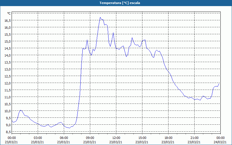The width and height of the screenshot is (232, 145).
Task: Click the 15:00 time label
Action: pos(142,138)
